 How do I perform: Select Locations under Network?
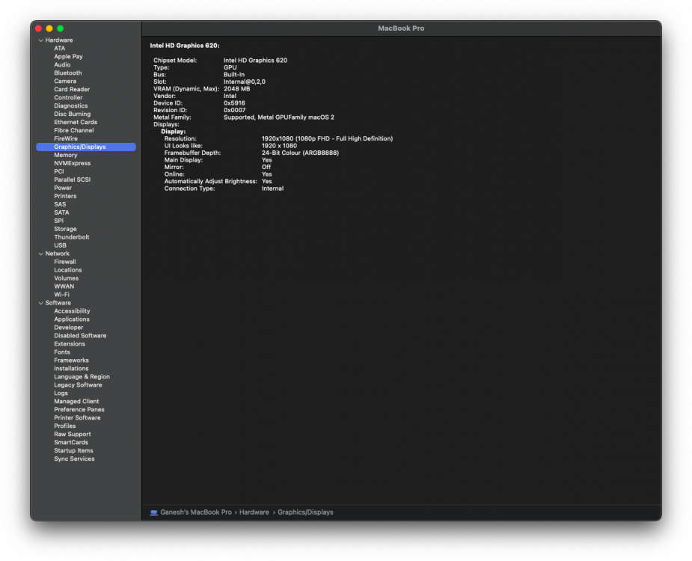(x=68, y=270)
